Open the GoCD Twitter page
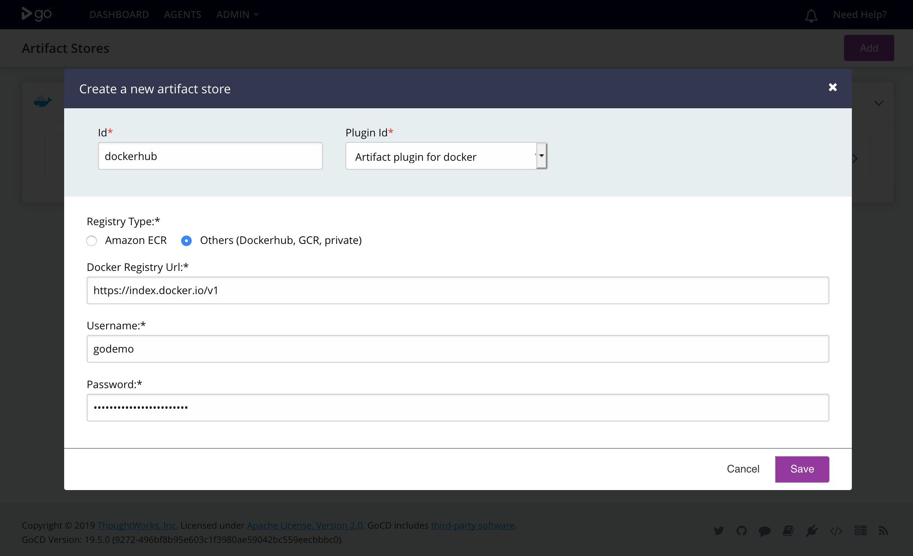The width and height of the screenshot is (913, 556). pyautogui.click(x=718, y=531)
